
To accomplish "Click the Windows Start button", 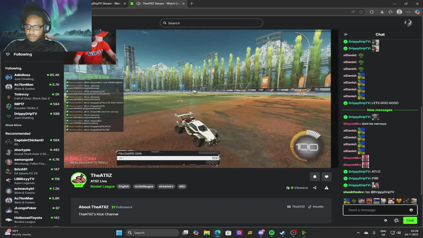I will click(x=119, y=233).
